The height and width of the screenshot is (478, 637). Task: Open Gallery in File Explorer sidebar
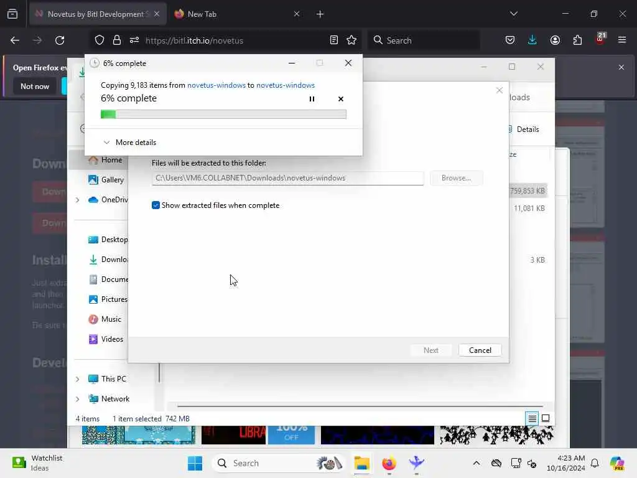106,180
